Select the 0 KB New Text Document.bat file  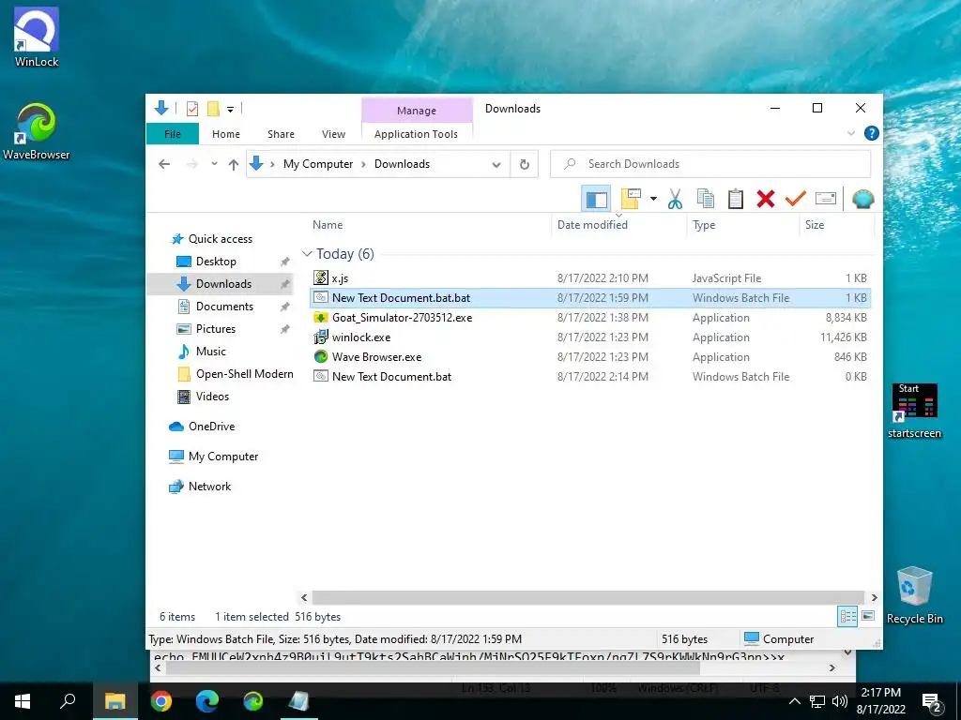589,376
